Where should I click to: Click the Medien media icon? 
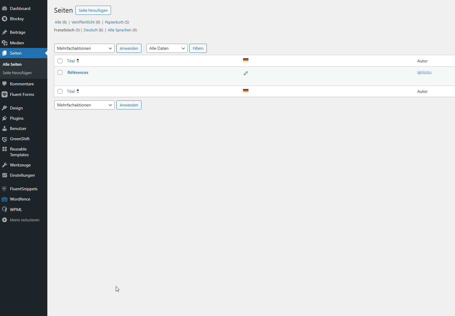coord(5,43)
